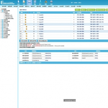Open the 用户 (User) person icon
108x108 pixels.
click(40, 2)
